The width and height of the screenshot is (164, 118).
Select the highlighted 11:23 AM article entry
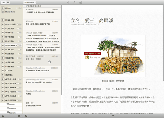point(42,60)
